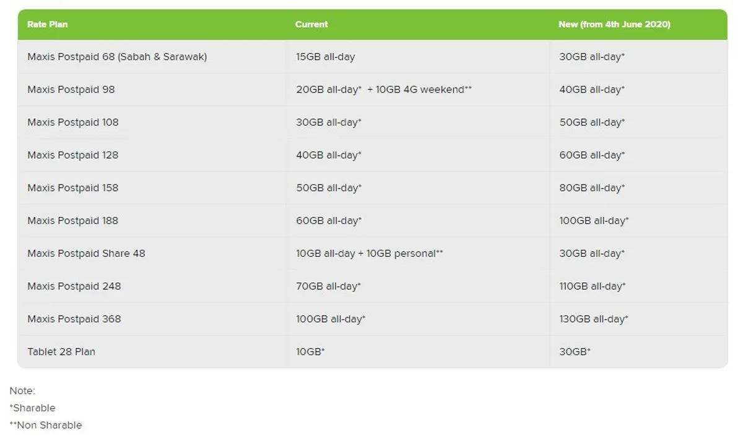Select the Maxis Postpaid 108 plan name
This screenshot has height=441, width=743.
tap(73, 122)
